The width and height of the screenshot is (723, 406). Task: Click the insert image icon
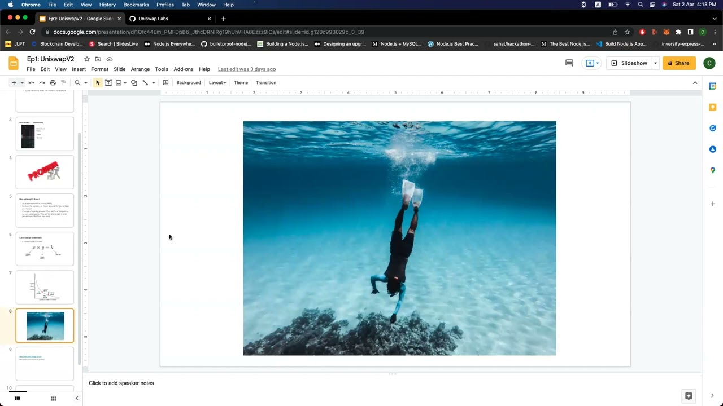(119, 83)
